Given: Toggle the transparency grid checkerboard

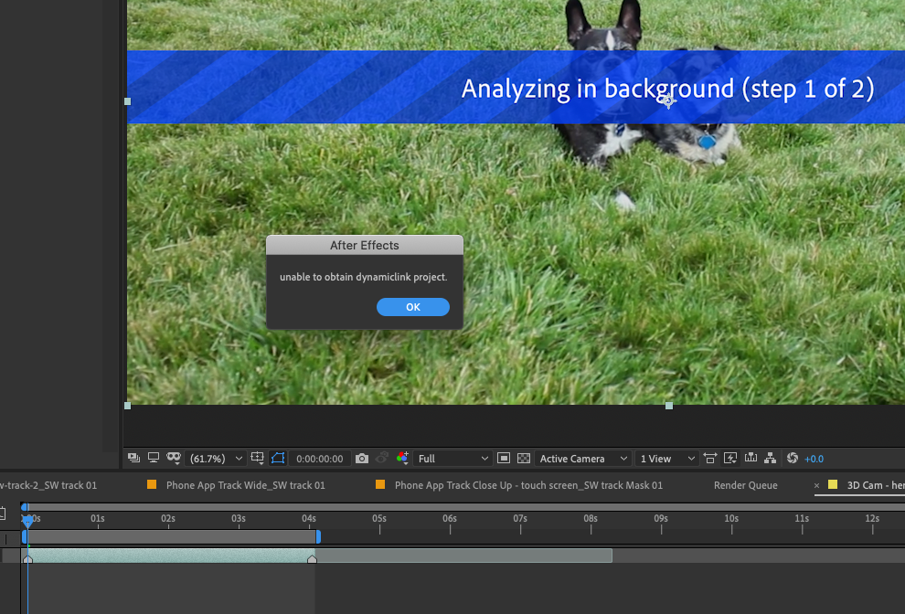Looking at the screenshot, I should (x=524, y=459).
